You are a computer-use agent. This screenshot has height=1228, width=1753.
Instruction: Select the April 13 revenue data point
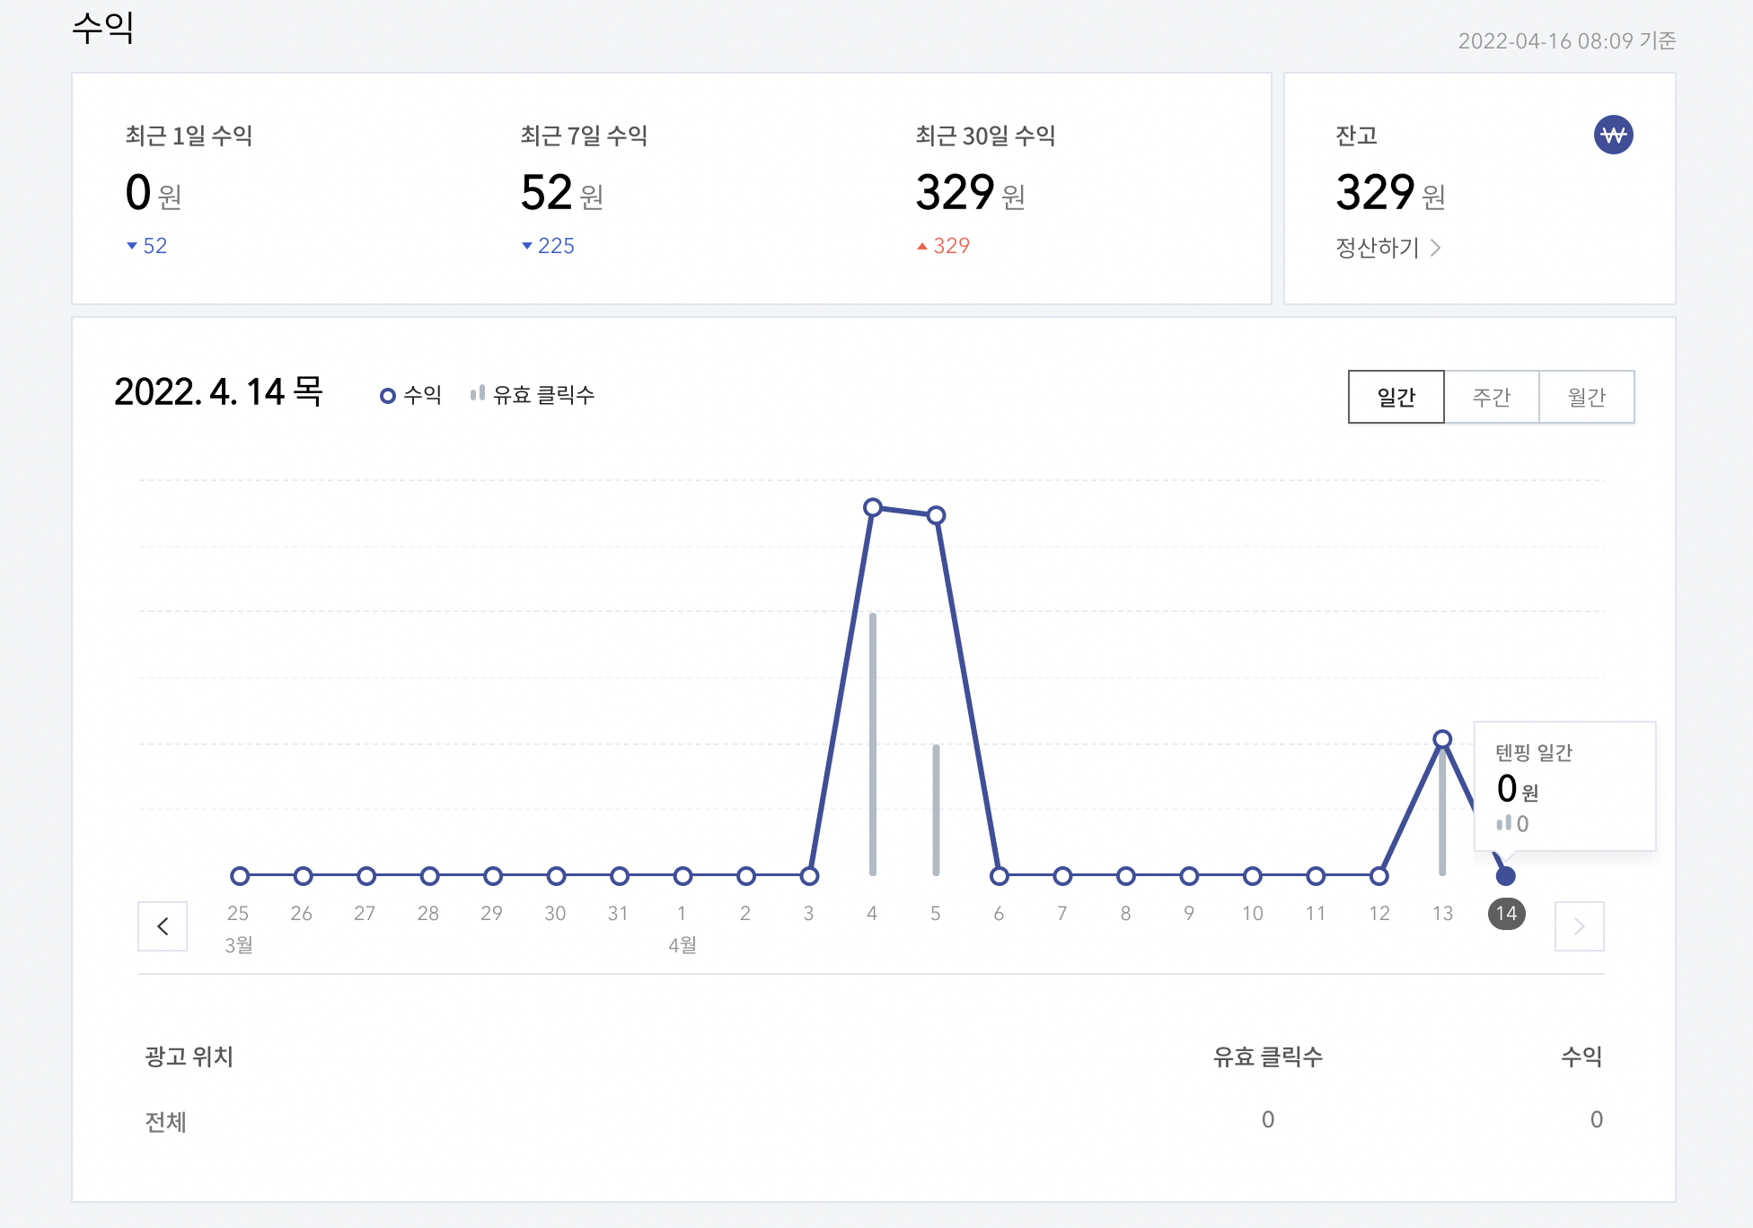pyautogui.click(x=1442, y=740)
